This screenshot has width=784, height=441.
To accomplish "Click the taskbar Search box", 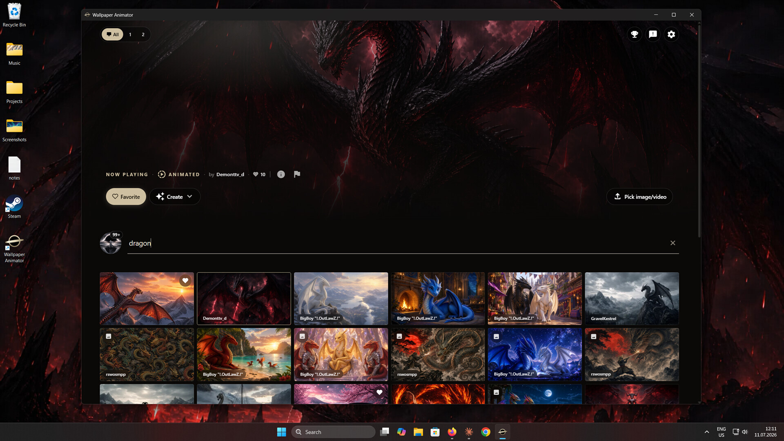I will tap(333, 432).
